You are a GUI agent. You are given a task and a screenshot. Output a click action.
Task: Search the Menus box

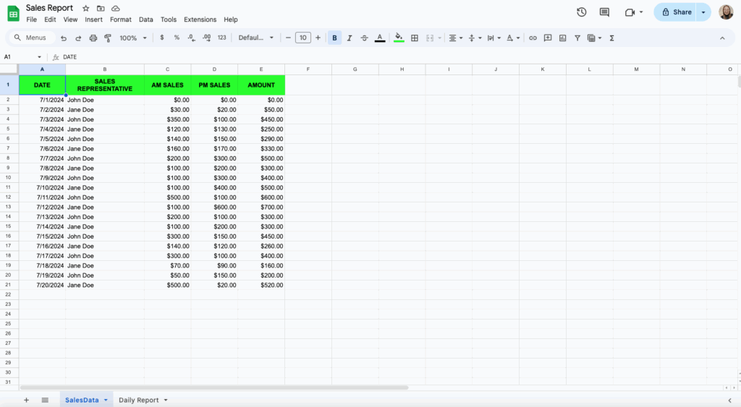tap(32, 38)
